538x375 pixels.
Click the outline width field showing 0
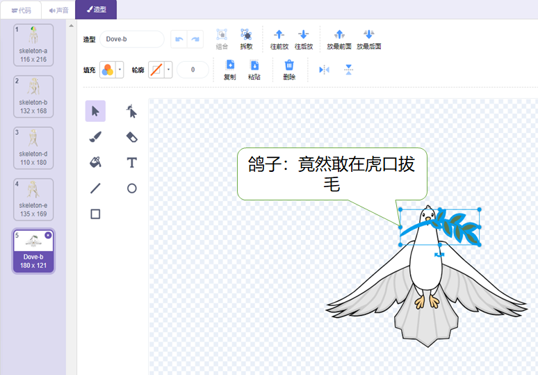pyautogui.click(x=193, y=70)
